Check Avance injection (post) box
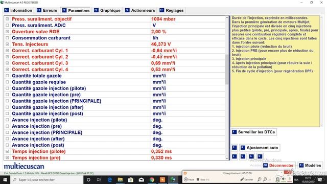Screen dimensions: 327x184 point(7,145)
